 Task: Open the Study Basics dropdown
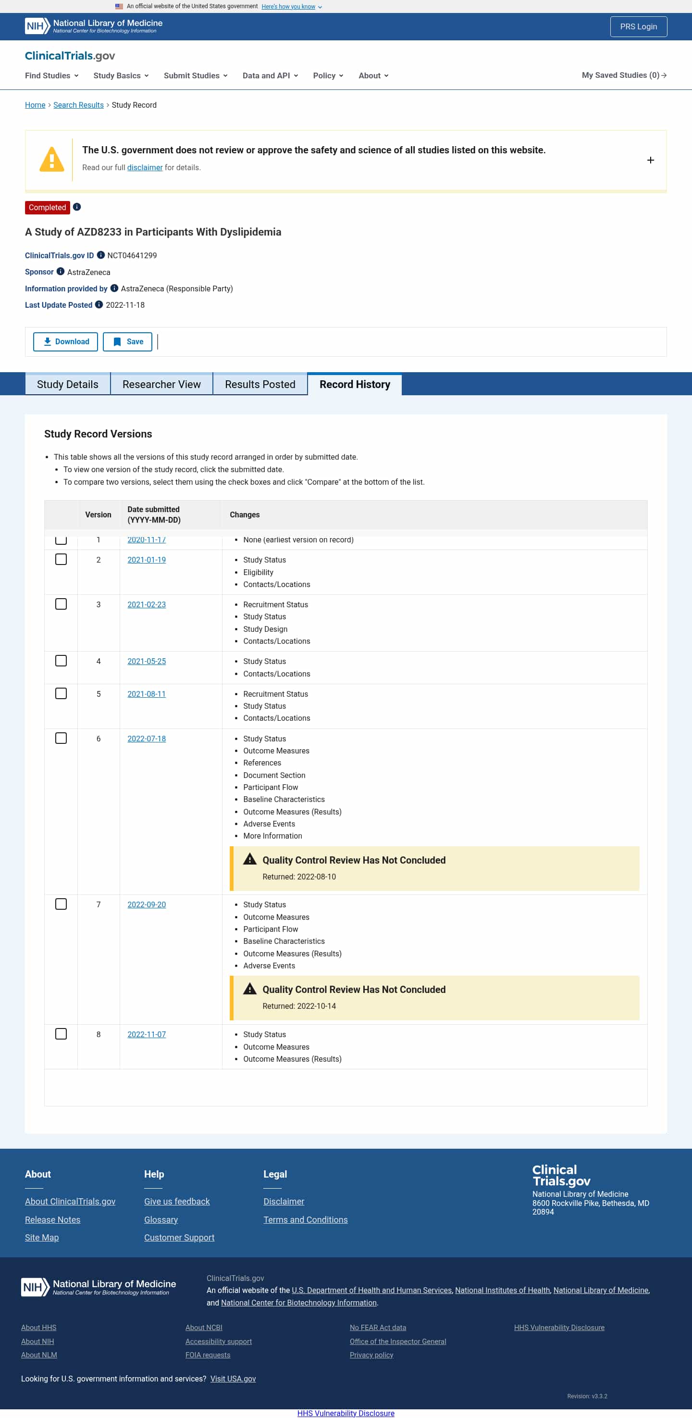click(121, 75)
